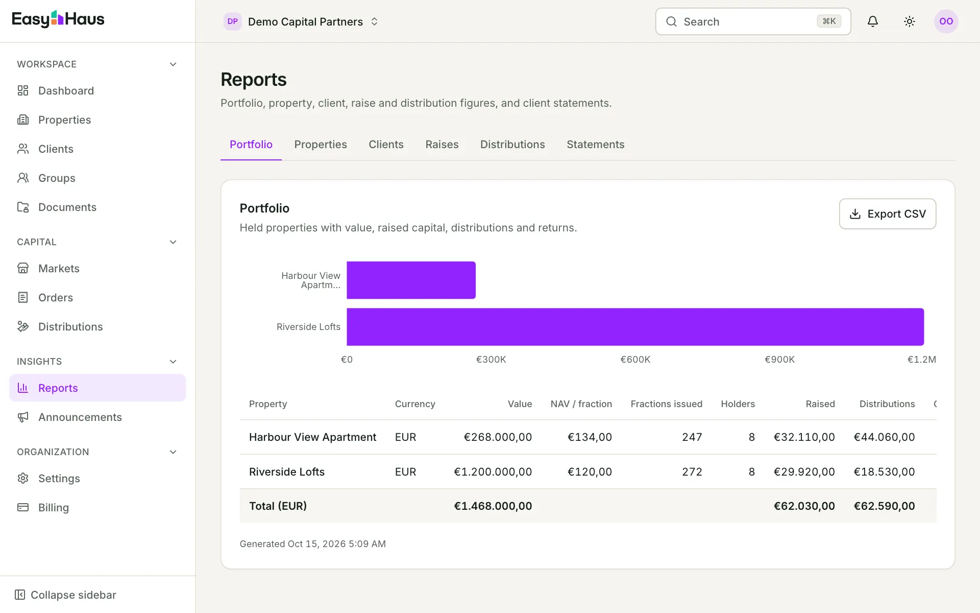Click the Markets storefront icon
This screenshot has height=613, width=980.
23,268
